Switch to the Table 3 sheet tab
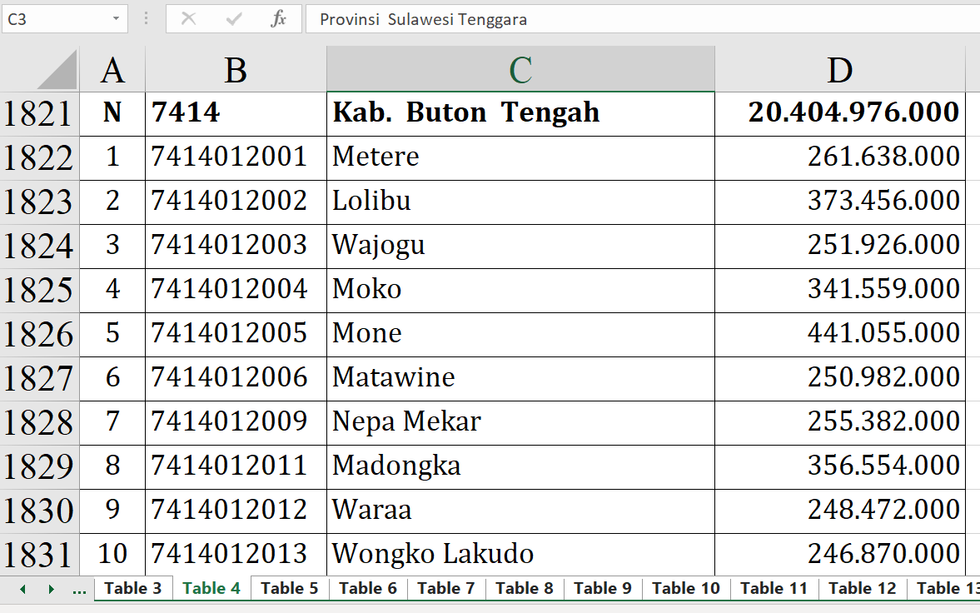This screenshot has height=613, width=980. (x=133, y=588)
